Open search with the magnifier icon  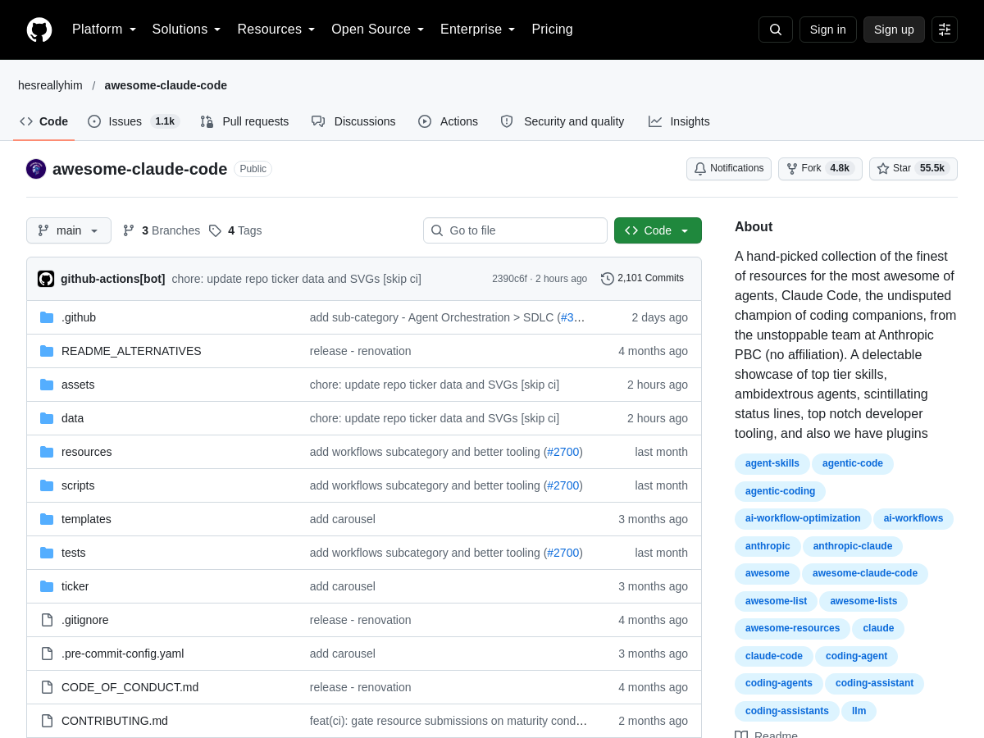pos(776,30)
